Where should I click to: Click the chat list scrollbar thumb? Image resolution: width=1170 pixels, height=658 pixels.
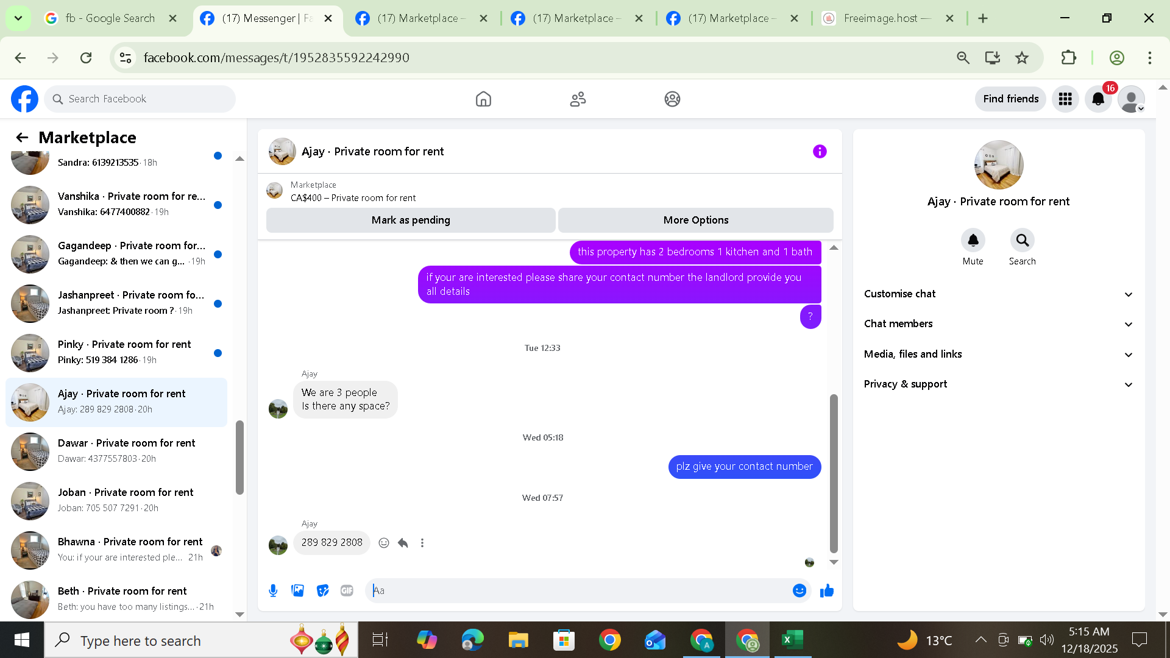tap(239, 457)
